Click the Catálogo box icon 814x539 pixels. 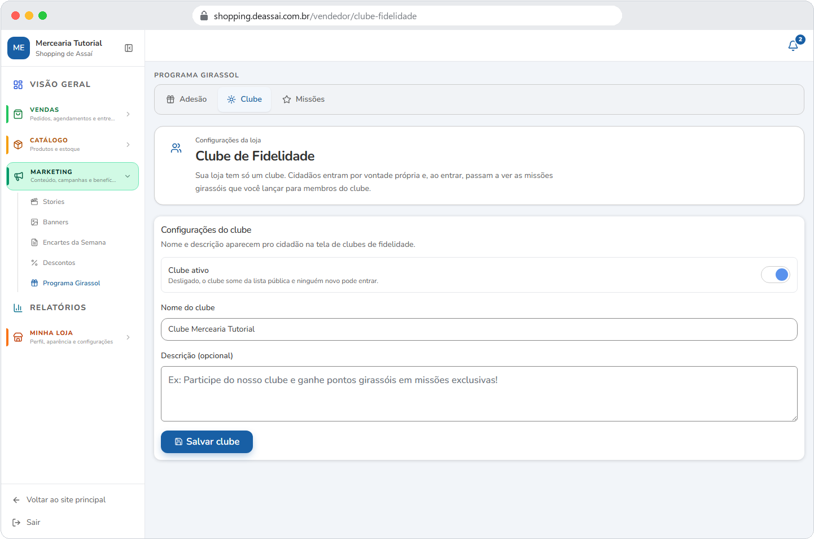(x=18, y=145)
